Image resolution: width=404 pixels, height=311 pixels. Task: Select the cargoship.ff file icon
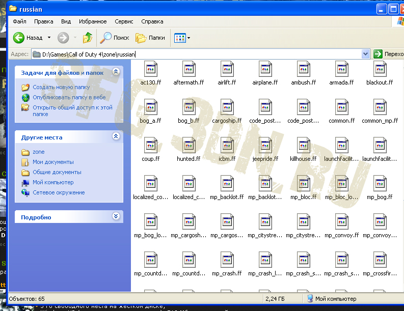click(x=227, y=107)
